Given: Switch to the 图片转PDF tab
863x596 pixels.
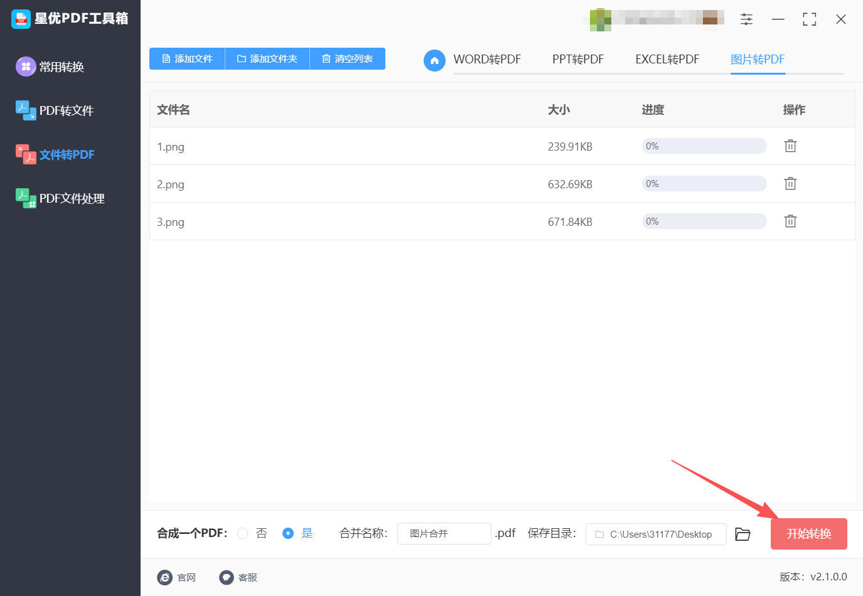Looking at the screenshot, I should (x=758, y=60).
